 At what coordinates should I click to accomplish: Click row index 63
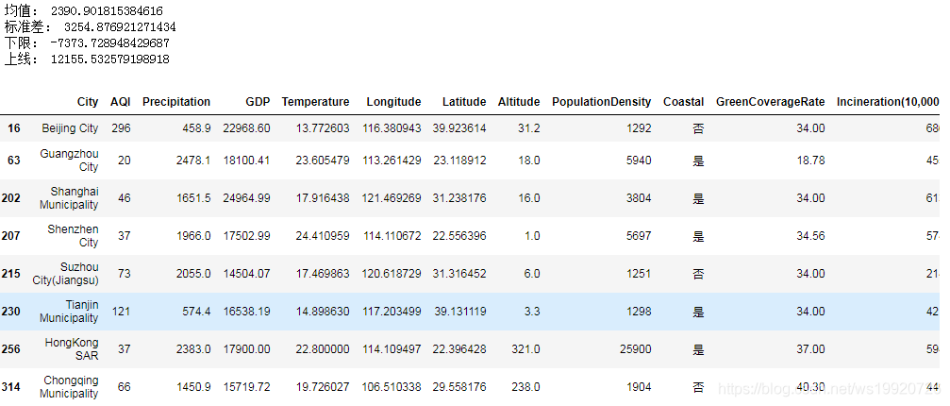(14, 161)
